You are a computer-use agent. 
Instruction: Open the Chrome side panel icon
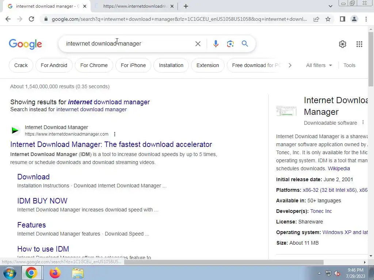[x=343, y=19]
